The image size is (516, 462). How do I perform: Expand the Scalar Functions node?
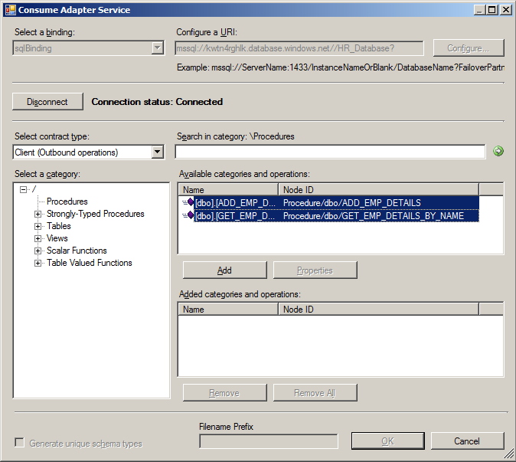point(38,251)
